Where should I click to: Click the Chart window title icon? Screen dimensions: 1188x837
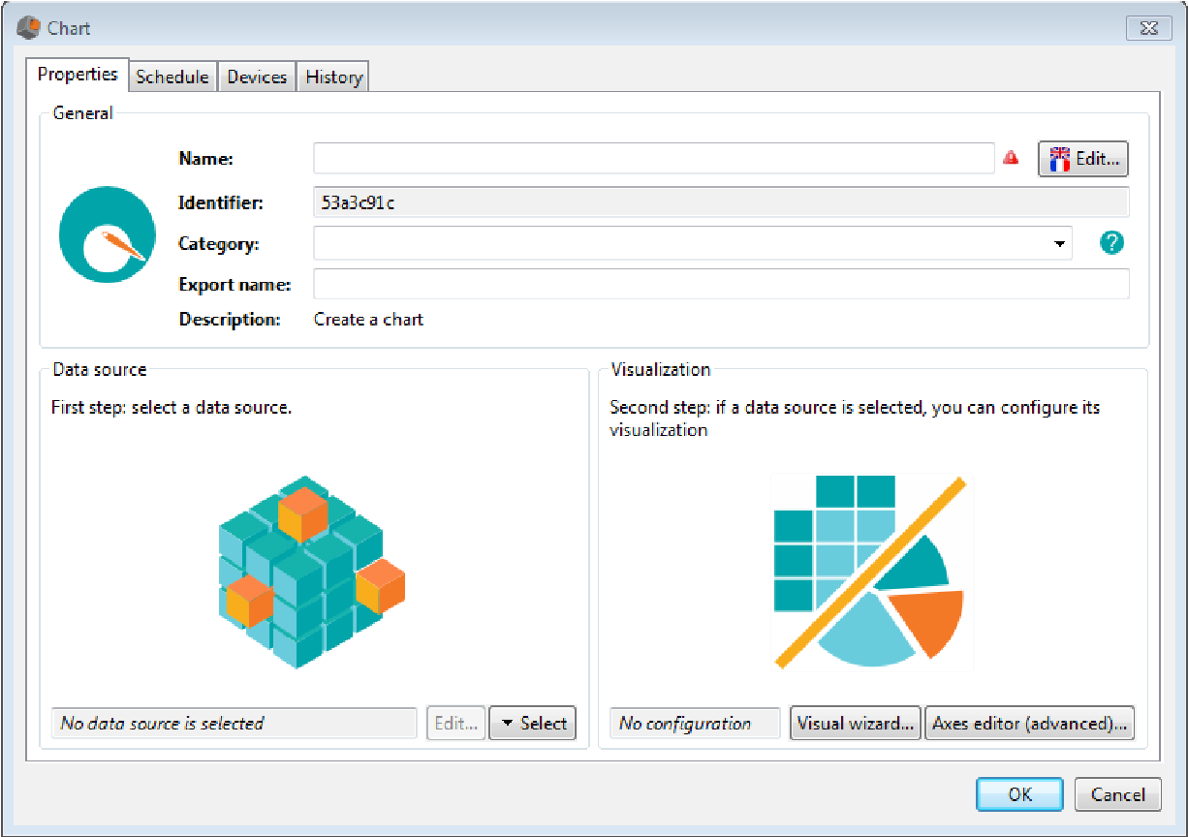29,28
